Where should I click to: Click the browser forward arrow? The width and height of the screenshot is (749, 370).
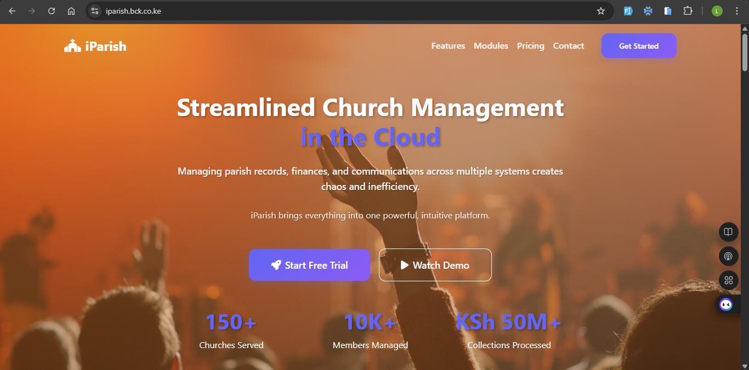tap(32, 11)
